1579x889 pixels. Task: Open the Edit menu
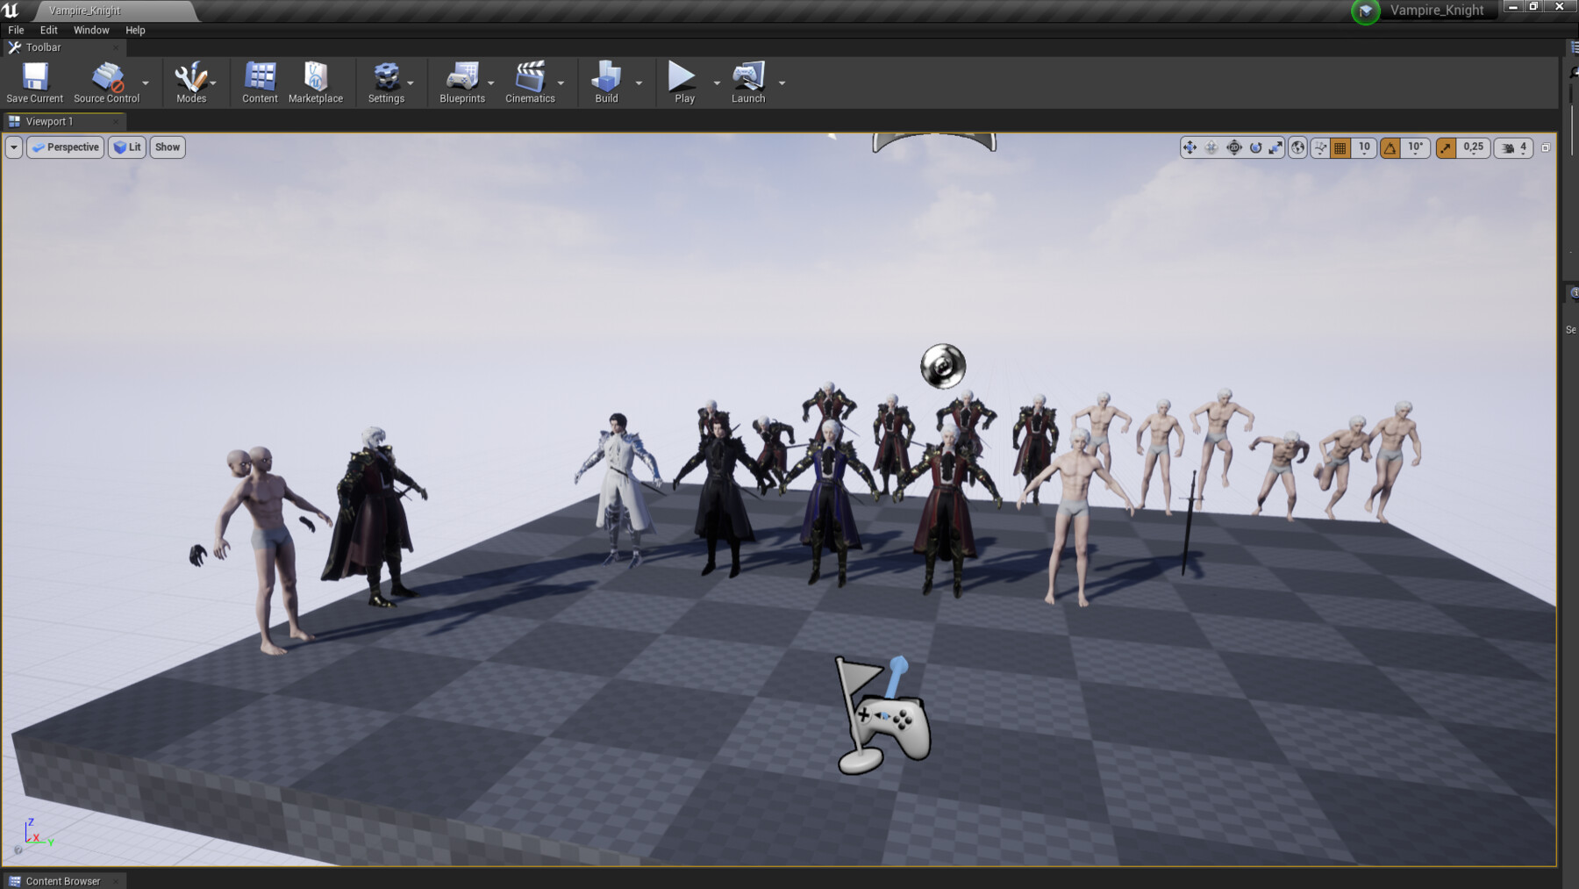pos(48,29)
